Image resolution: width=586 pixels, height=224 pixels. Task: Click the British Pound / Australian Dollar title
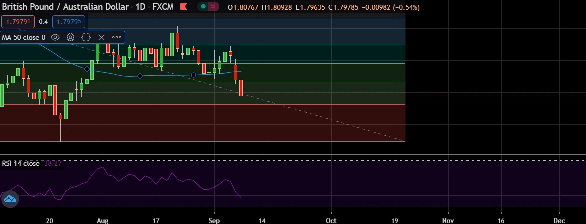65,7
